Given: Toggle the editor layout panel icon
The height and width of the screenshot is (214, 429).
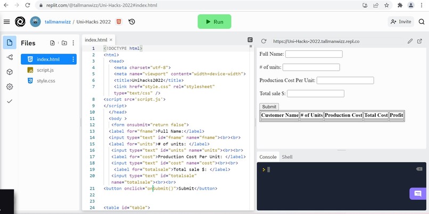Looking at the screenshot, I should coord(250,40).
